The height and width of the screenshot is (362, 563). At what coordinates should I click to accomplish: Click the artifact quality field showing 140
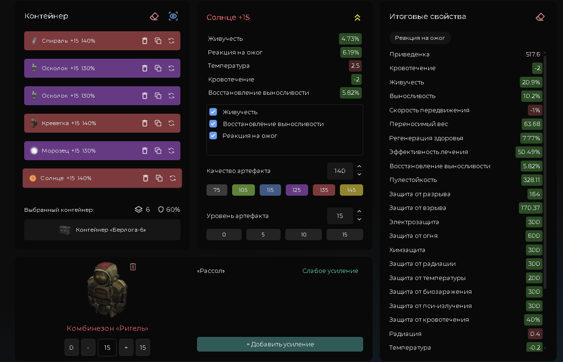pyautogui.click(x=340, y=171)
